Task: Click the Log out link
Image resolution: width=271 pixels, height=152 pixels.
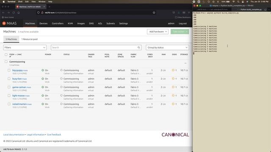Action: tap(183, 24)
